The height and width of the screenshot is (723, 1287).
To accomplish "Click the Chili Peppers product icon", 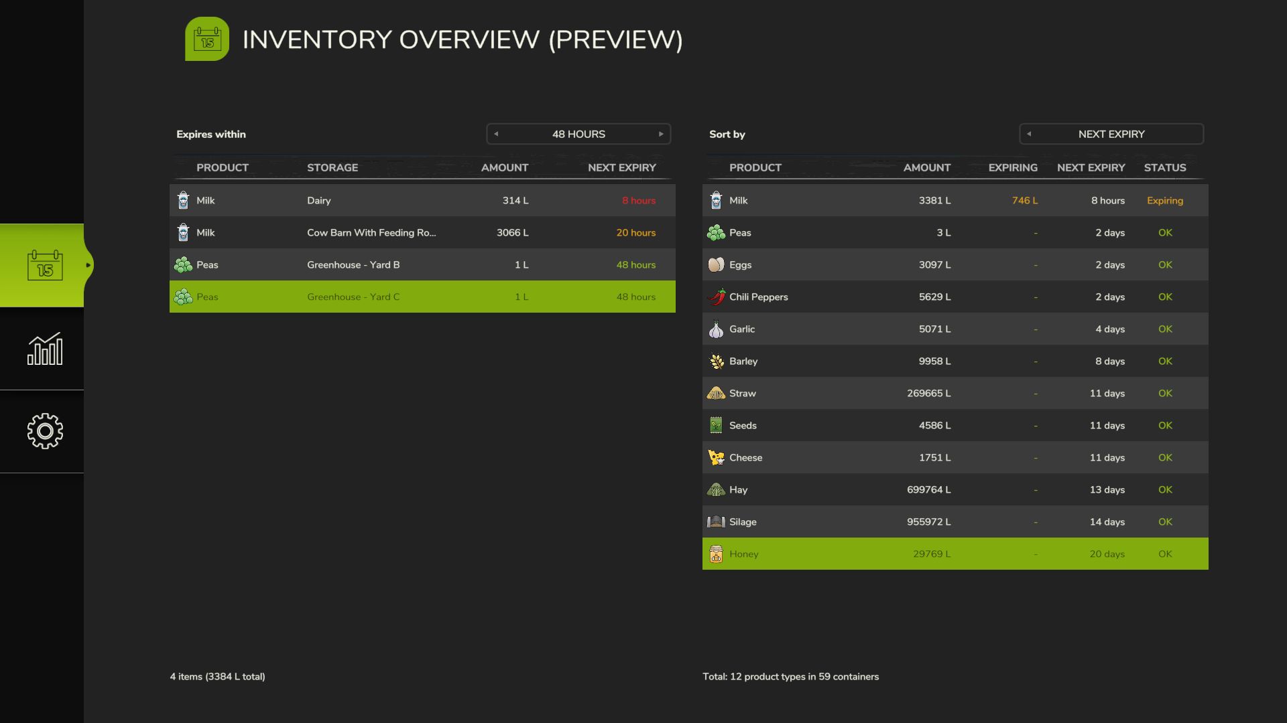I will tap(716, 297).
